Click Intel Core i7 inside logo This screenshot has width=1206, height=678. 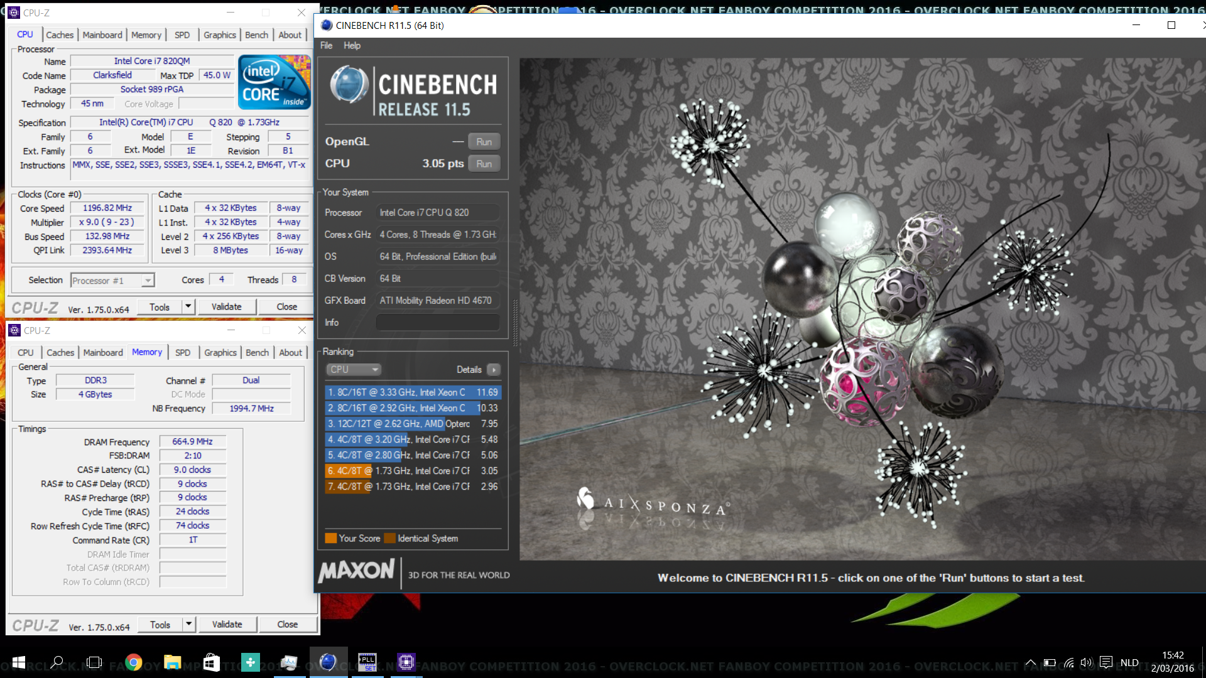(x=274, y=82)
